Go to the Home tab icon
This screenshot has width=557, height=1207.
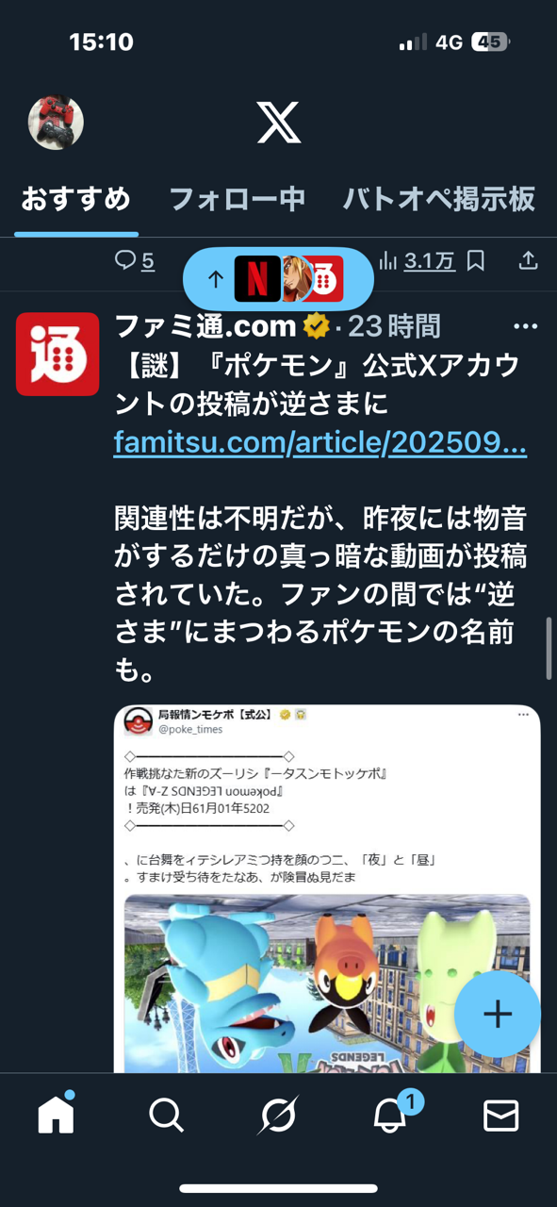(x=56, y=1116)
